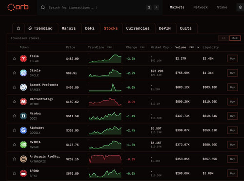This screenshot has width=244, height=181.
Task: Click Tesla price $482.99
Action: [72, 59]
